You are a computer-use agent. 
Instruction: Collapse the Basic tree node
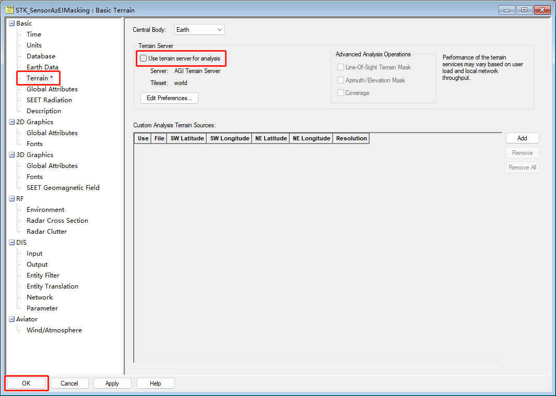click(11, 23)
